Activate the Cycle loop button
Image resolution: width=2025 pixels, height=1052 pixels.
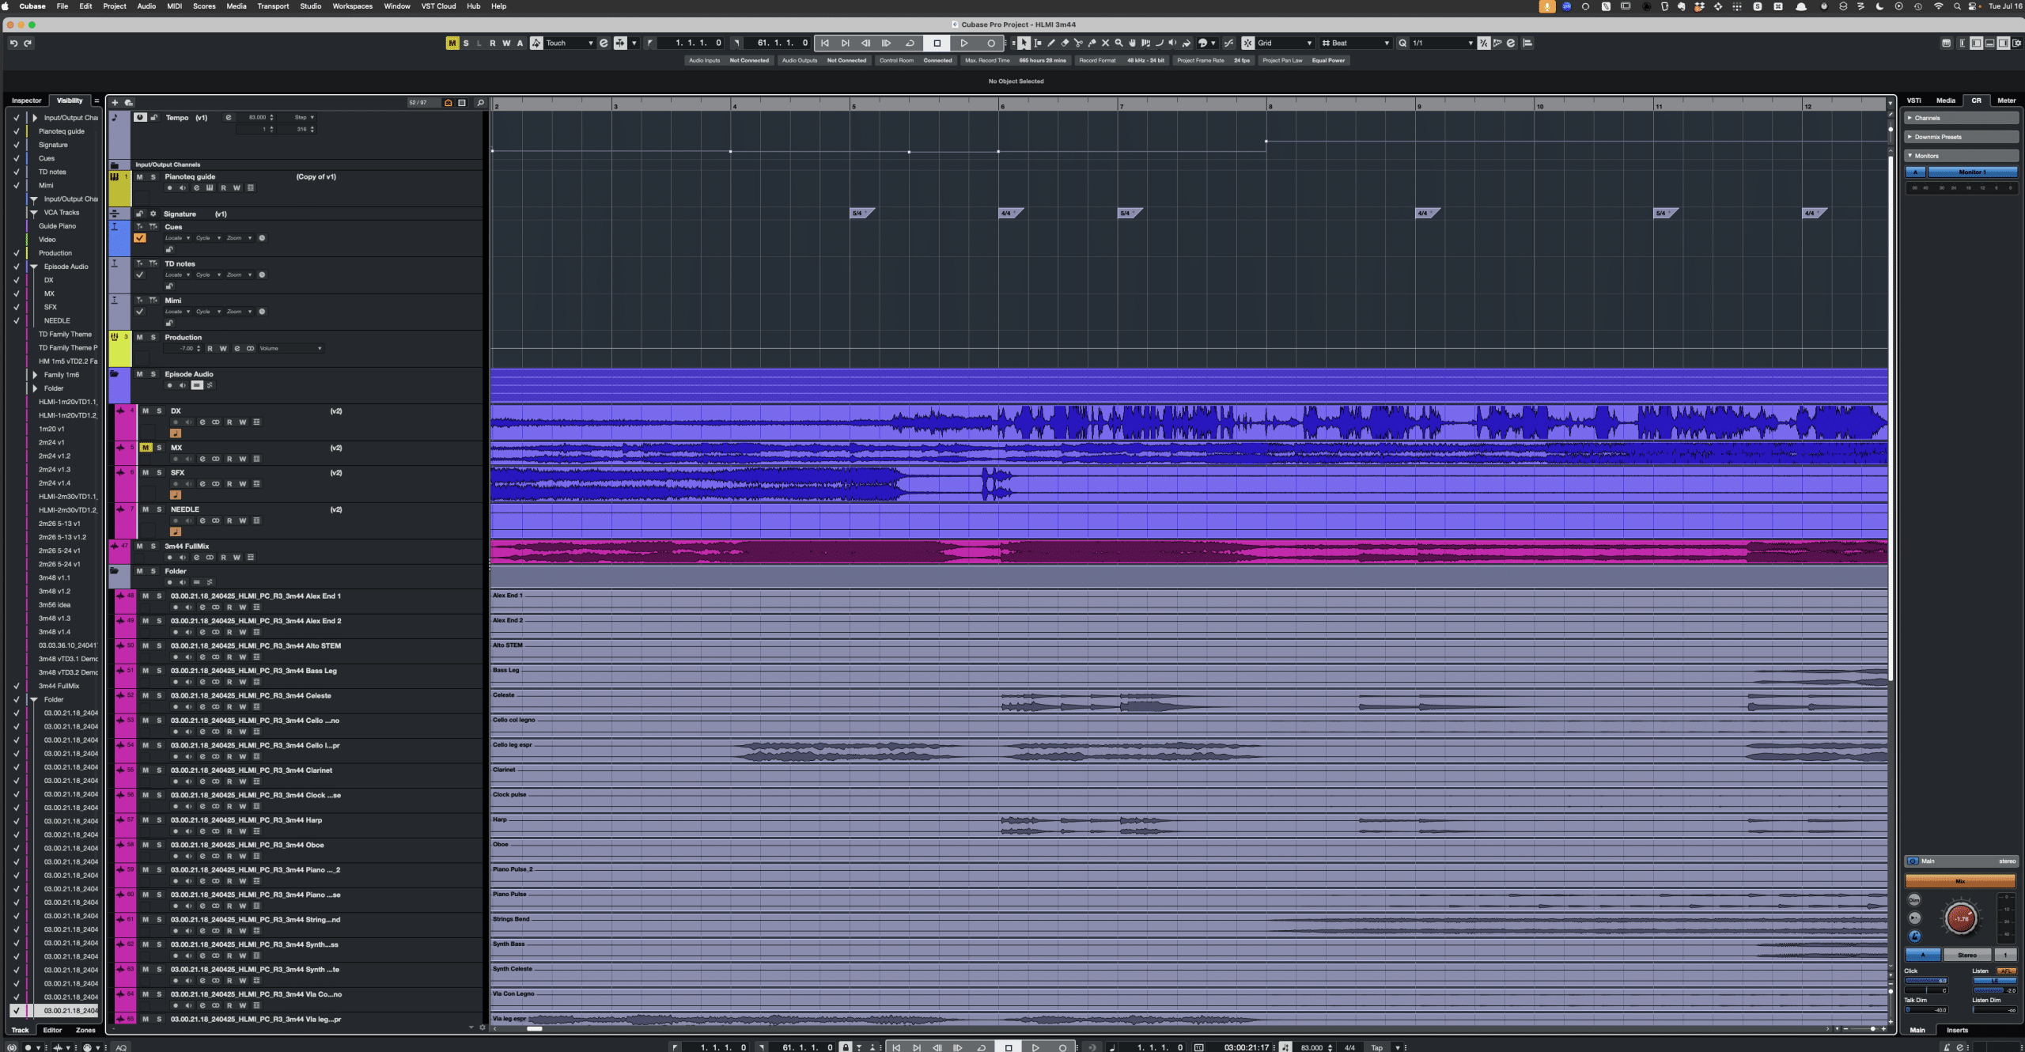tap(910, 43)
